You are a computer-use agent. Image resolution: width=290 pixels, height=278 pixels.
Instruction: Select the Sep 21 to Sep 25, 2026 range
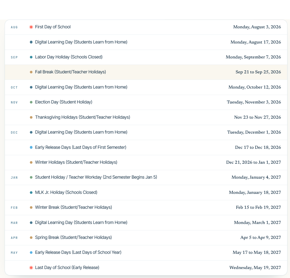[258, 72]
